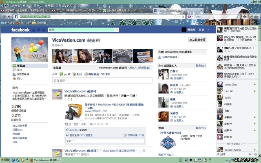Image resolution: width=261 pixels, height=163 pixels.
Task: Click the facebook logo in header
Action: pyautogui.click(x=20, y=30)
